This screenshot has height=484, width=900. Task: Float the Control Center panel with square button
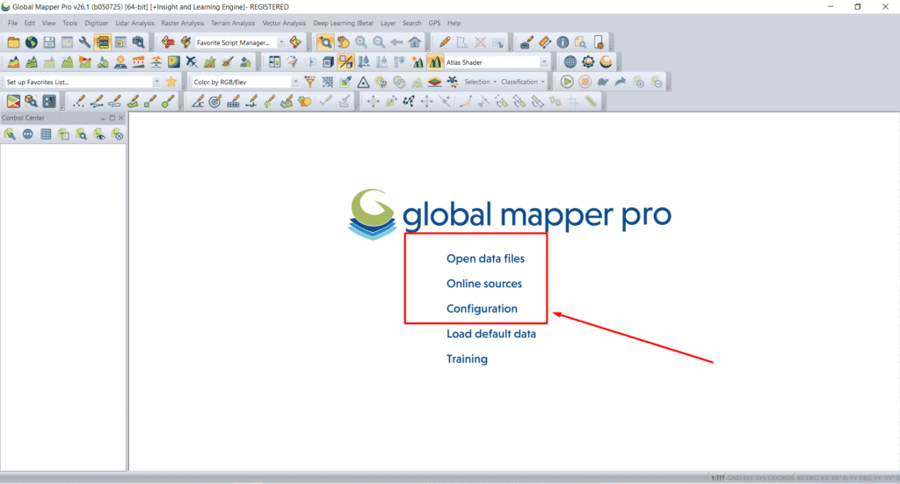(x=112, y=118)
